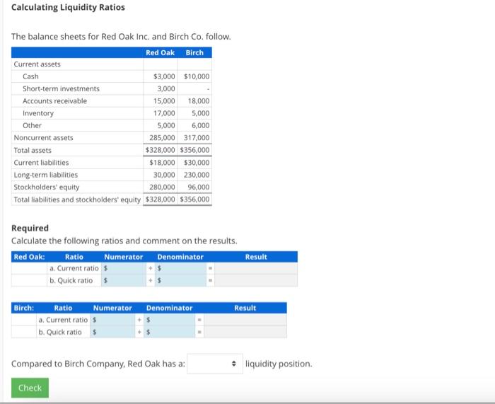Viewport: 495px width, 404px height.
Task: Click Birch current ratio denominator field
Action: [170, 320]
